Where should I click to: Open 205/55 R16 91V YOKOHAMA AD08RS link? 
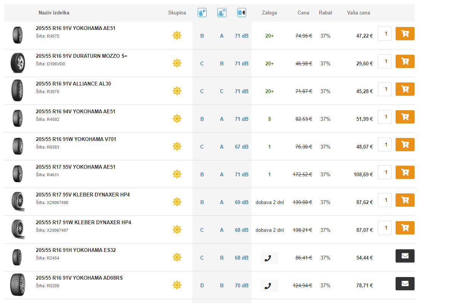point(79,278)
